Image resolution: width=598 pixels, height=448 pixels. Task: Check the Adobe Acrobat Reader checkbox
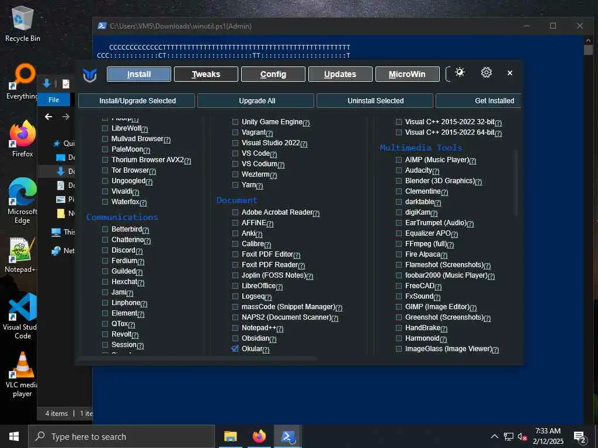coord(235,212)
